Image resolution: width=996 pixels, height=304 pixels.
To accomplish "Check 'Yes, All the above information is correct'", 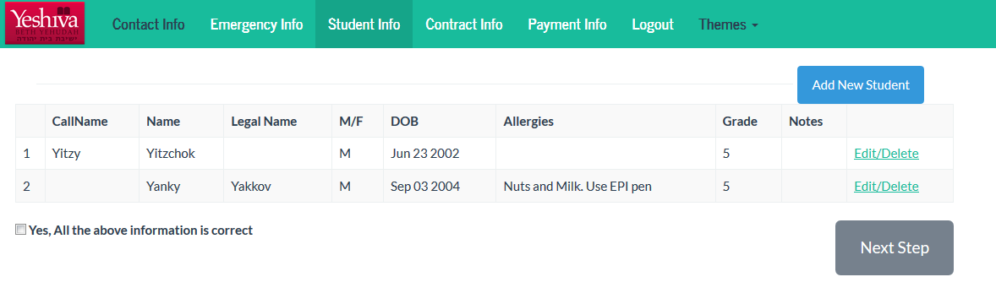I will tap(21, 230).
